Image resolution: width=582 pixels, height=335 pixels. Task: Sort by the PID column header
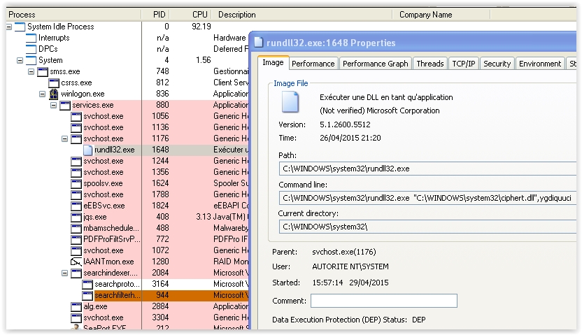pos(155,15)
